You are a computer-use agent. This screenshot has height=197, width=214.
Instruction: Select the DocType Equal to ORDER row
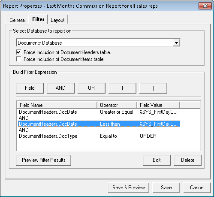coord(99,136)
